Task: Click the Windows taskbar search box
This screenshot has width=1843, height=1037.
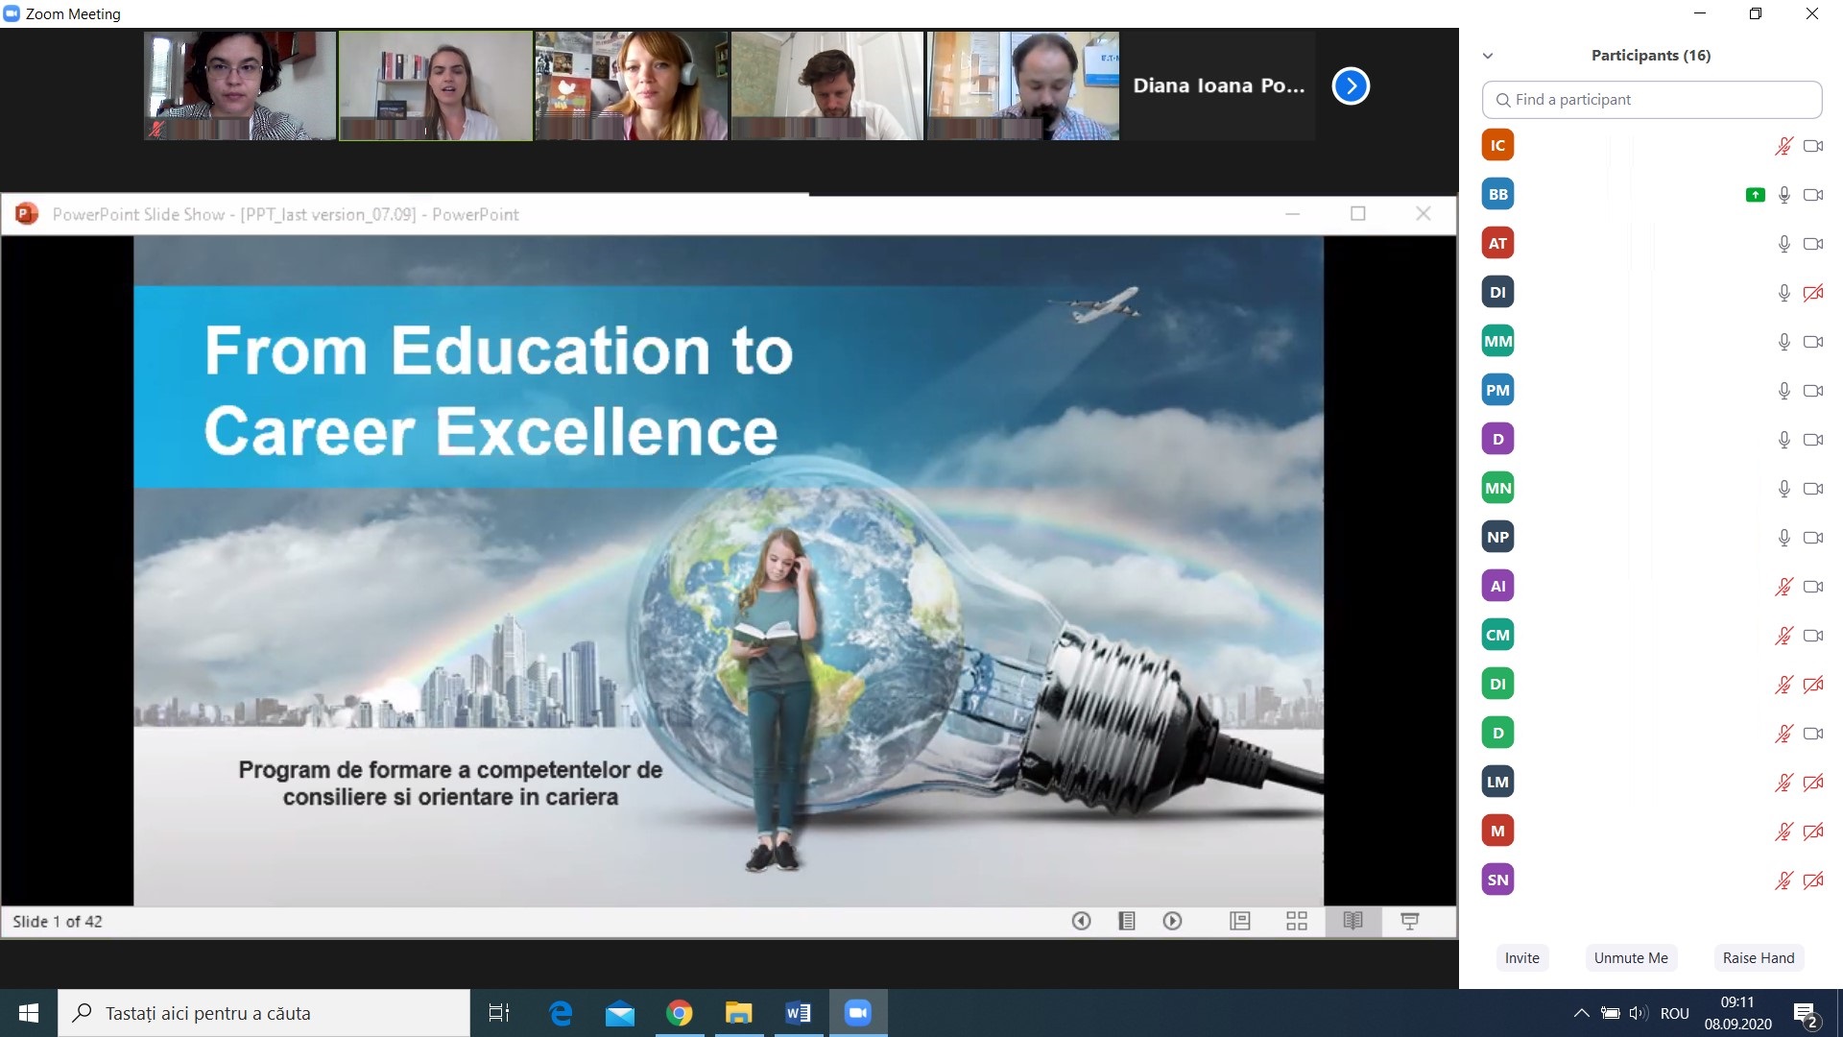Action: 264,1013
